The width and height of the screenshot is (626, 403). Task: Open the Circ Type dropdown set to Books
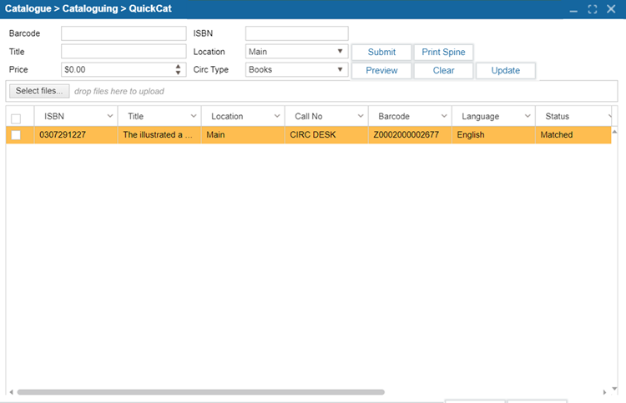pos(296,69)
